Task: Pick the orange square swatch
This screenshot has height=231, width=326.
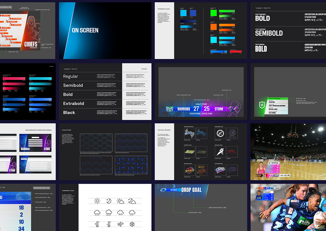Action: click(x=214, y=27)
